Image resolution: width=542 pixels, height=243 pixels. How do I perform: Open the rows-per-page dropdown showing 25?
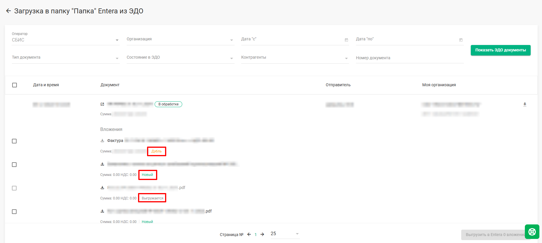click(285, 234)
